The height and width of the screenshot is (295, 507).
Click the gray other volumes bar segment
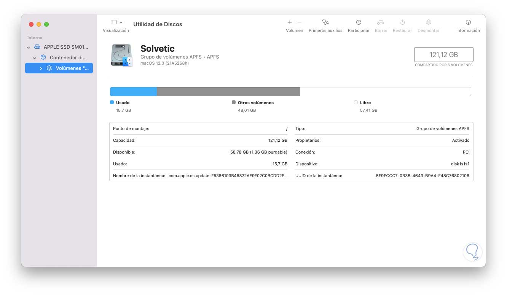click(228, 92)
